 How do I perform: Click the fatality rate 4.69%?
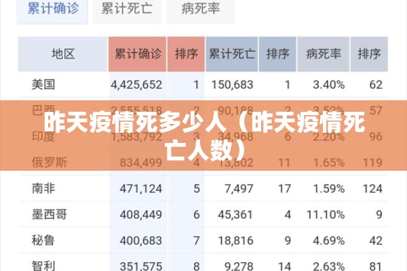[328, 241]
